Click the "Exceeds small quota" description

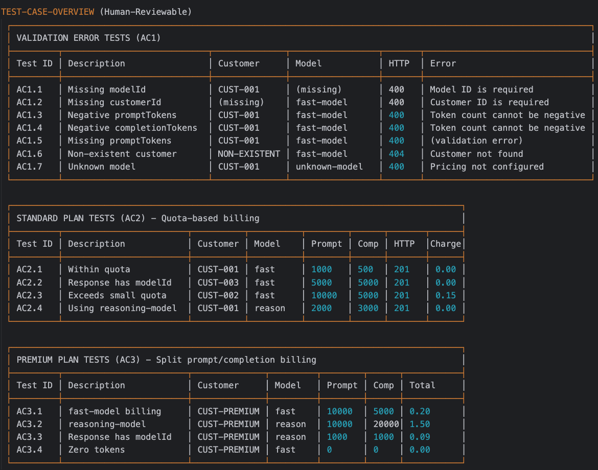117,295
